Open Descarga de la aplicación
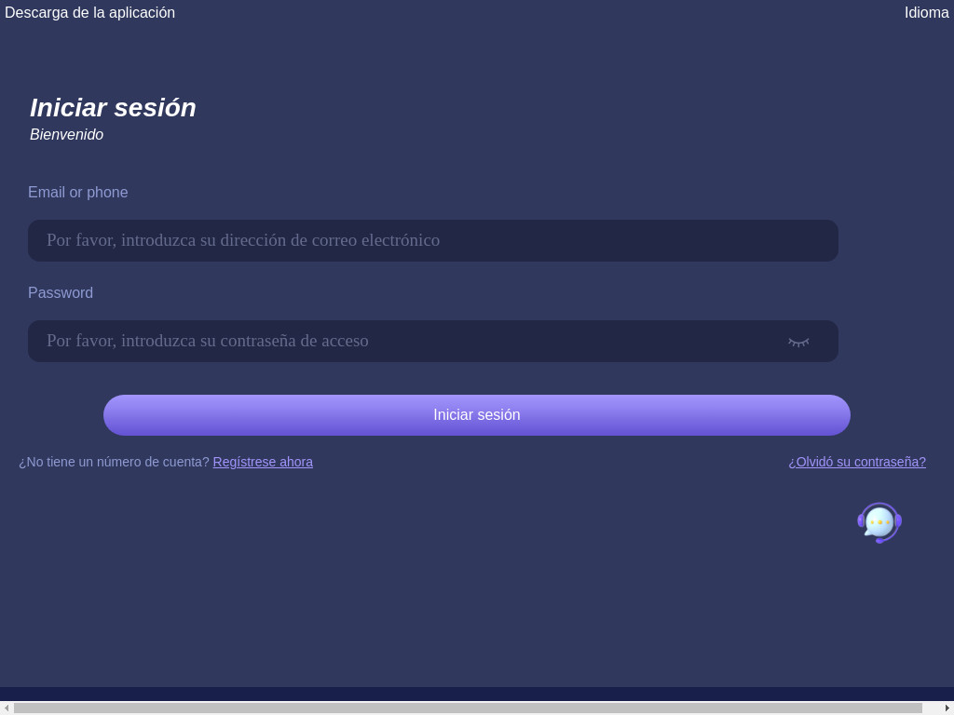This screenshot has height=715, width=954. click(89, 13)
